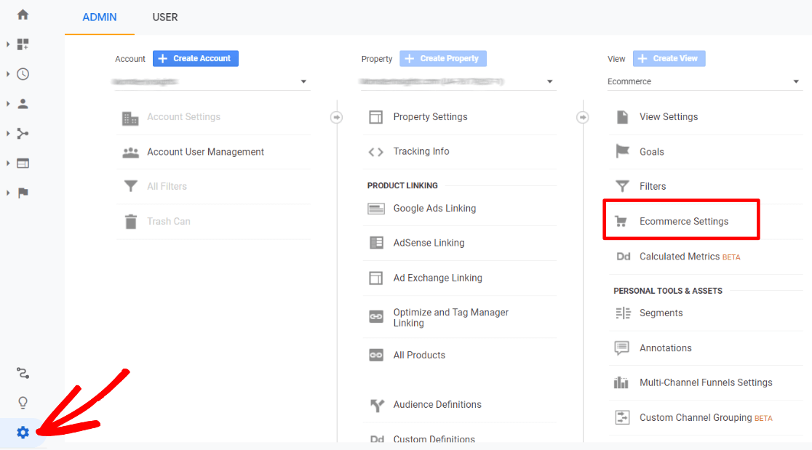Viewport: 812px width, 450px height.
Task: Expand the Conversions sidebar section arrow
Action: tap(8, 193)
